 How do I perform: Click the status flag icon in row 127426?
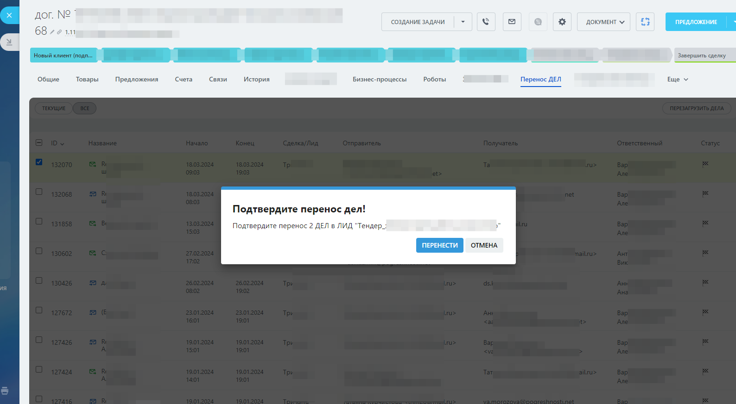coord(705,342)
